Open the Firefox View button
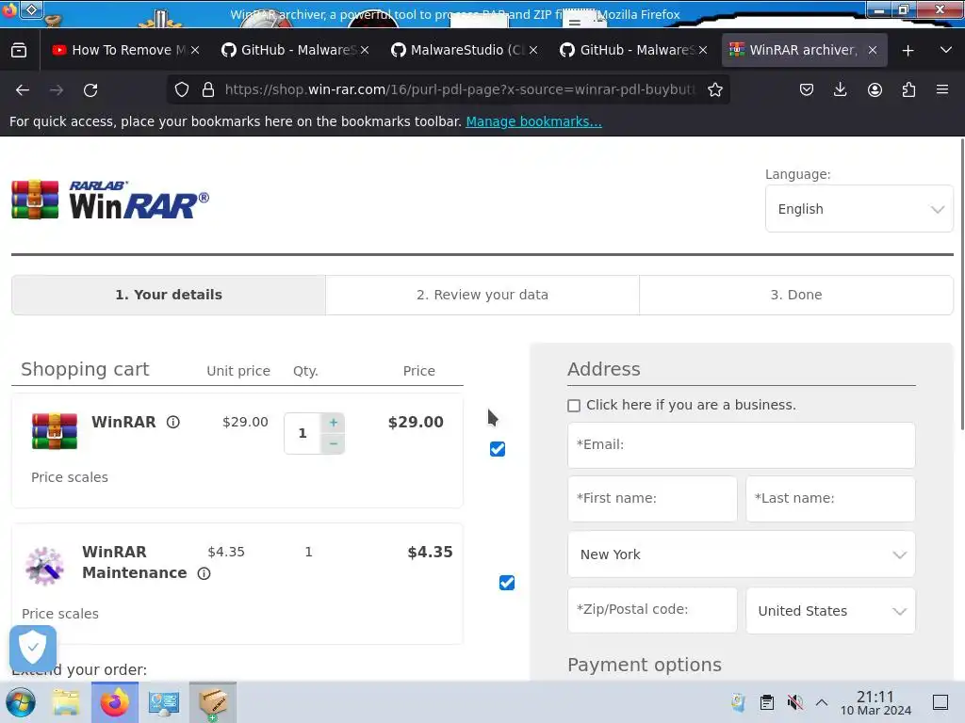This screenshot has width=965, height=723. pos(19,50)
